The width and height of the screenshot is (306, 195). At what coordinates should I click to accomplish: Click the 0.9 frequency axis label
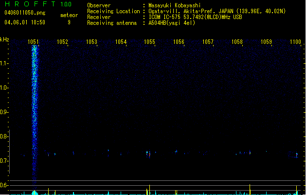point(4,112)
